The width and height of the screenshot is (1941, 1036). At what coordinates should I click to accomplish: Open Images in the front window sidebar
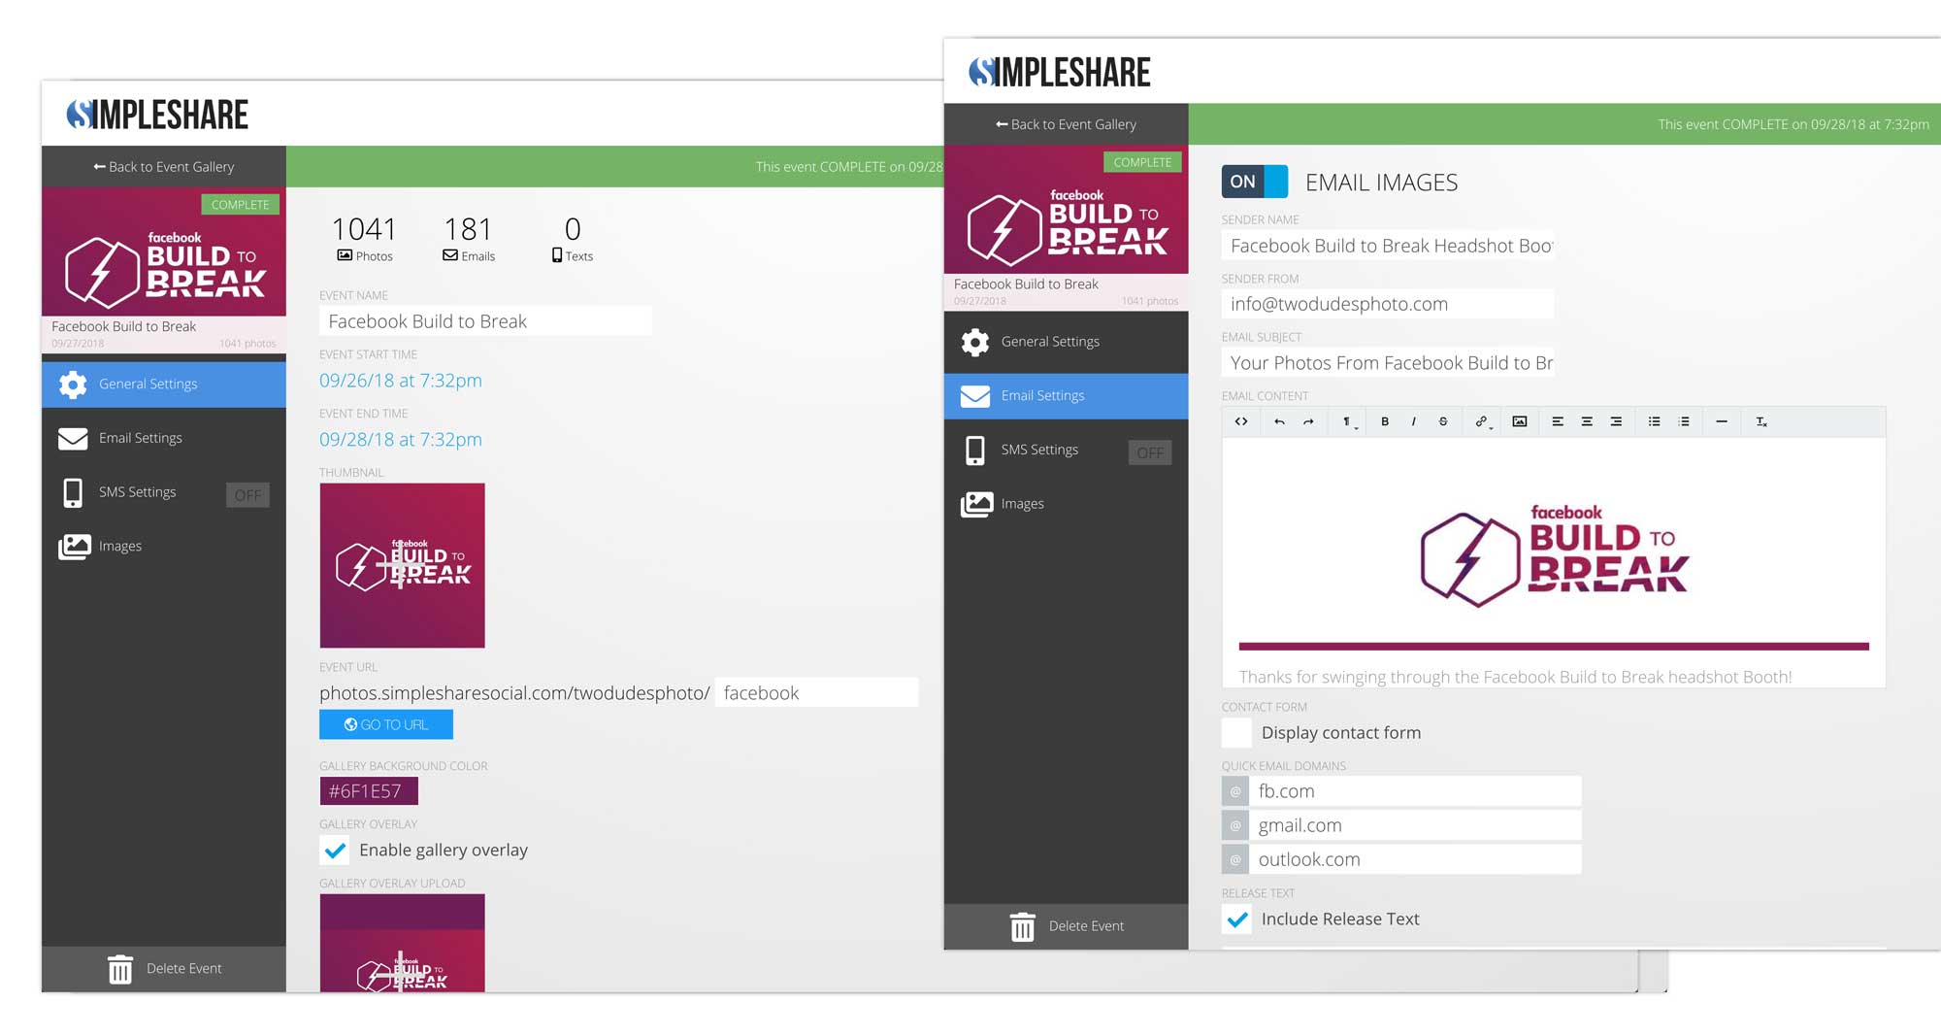[1066, 504]
